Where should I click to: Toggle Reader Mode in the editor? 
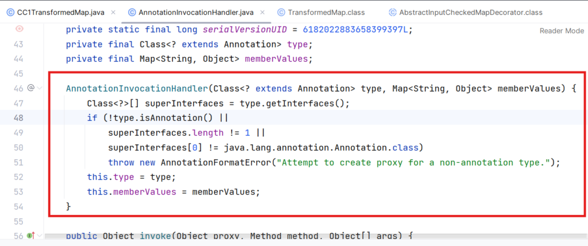click(x=561, y=31)
